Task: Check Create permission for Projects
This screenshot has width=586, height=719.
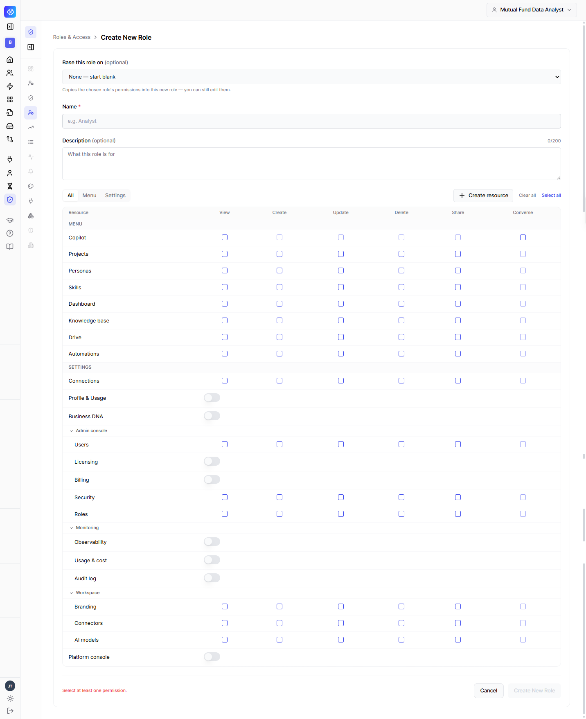Action: coord(279,254)
